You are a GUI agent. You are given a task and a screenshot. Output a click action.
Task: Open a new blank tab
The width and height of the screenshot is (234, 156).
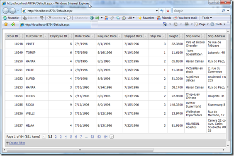(95, 25)
